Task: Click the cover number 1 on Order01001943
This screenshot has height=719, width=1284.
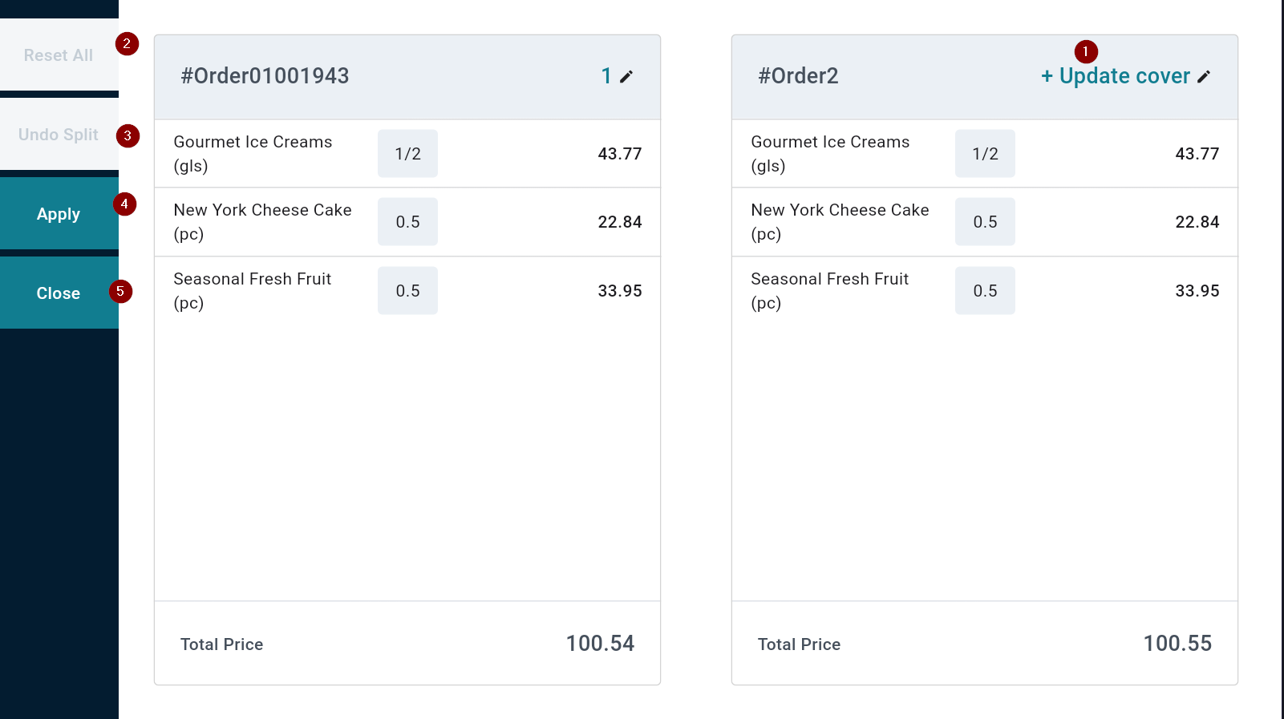Action: (x=606, y=76)
